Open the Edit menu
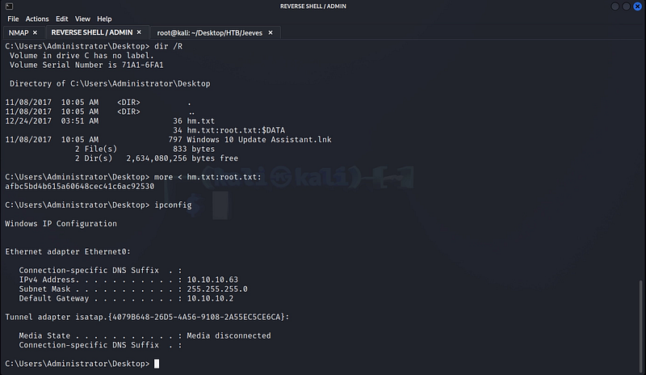The width and height of the screenshot is (646, 375). (62, 19)
